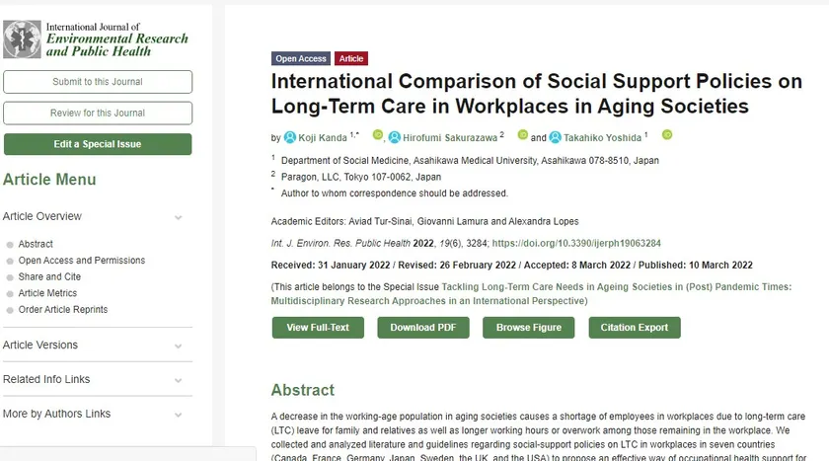
Task: Expand the Article Versions section
Action: tap(179, 346)
